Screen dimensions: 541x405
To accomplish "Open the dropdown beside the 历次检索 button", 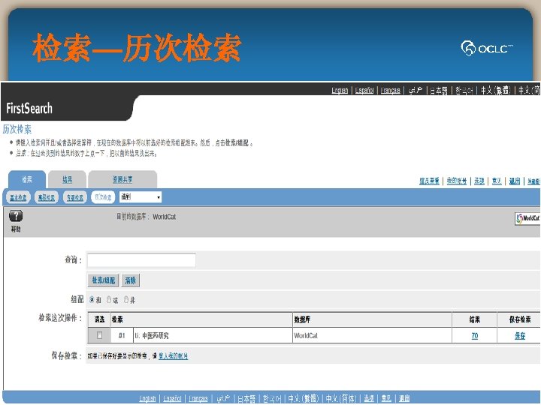I will point(141,197).
